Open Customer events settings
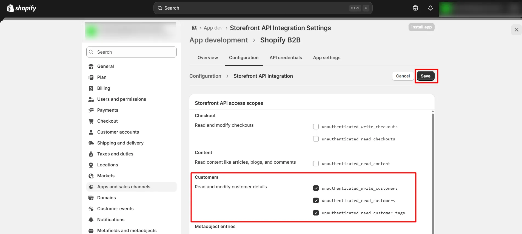 pos(132,209)
